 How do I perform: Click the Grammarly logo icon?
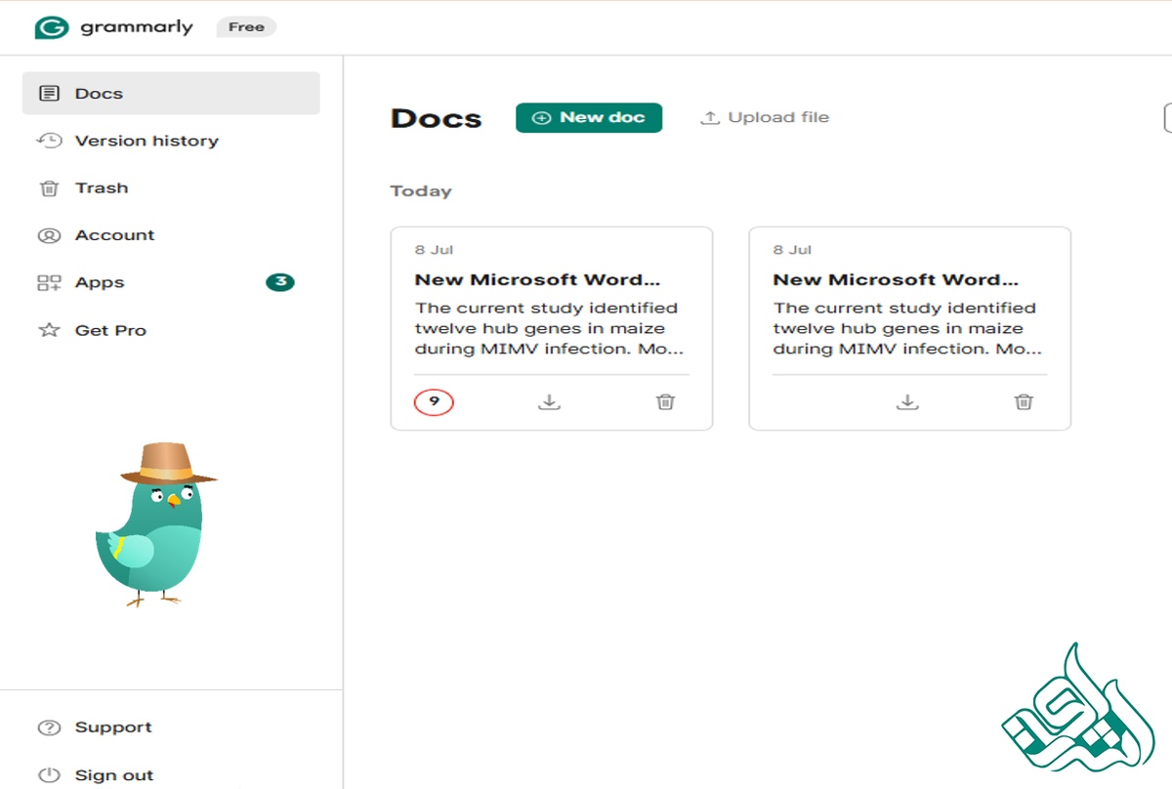[x=51, y=27]
